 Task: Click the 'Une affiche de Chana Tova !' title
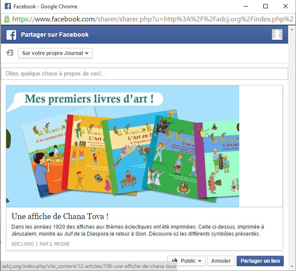60,216
